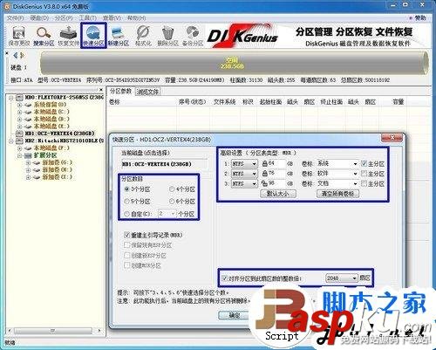436x350 pixels.
Task: Switch to the 分区参数 tab
Action: point(120,92)
